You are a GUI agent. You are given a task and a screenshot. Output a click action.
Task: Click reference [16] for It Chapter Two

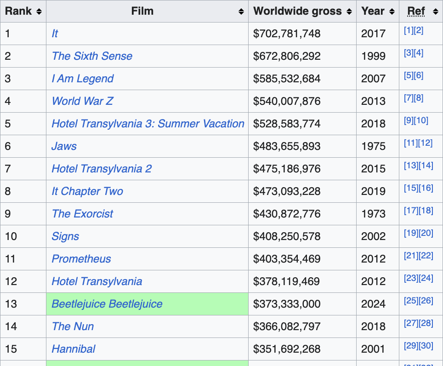tap(426, 188)
